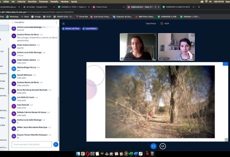Select the Laura Ribero talking indicator
Screen dimensions: 230x157
click(x=90, y=29)
